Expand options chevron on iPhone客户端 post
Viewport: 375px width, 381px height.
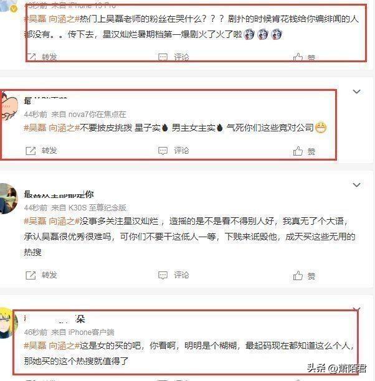click(x=356, y=309)
